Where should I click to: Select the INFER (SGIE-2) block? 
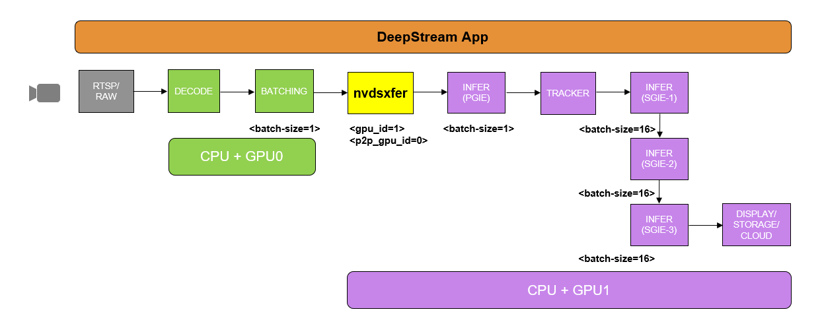[659, 159]
